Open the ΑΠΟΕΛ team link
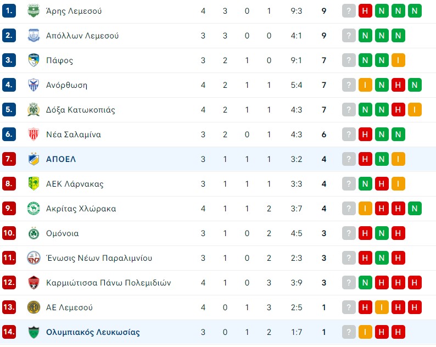Viewport: 436px width, 347px height. pos(61,159)
